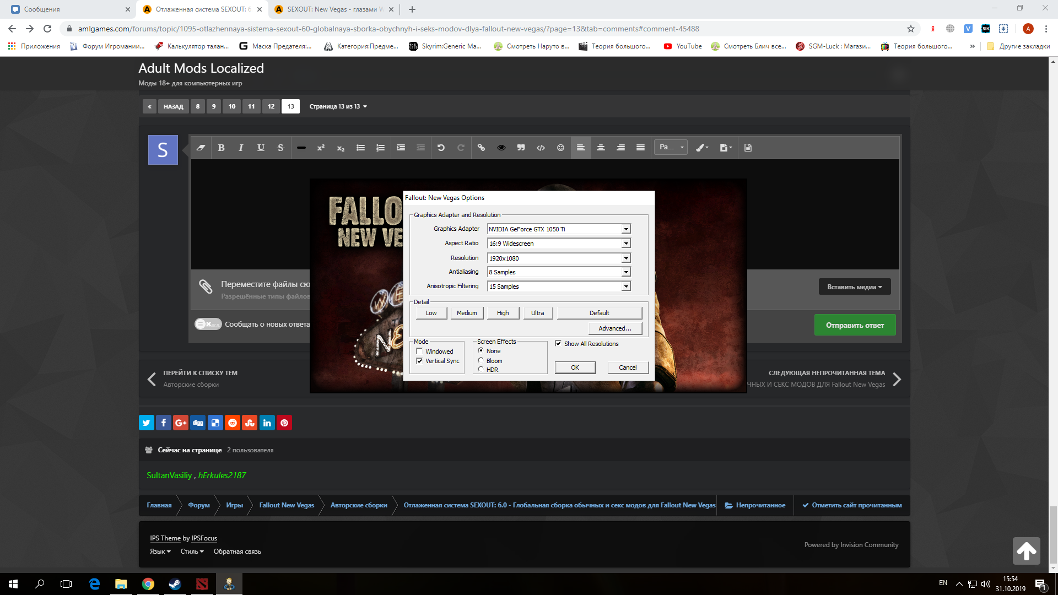Viewport: 1058px width, 595px height.
Task: Toggle bold formatting in the editor
Action: point(221,148)
